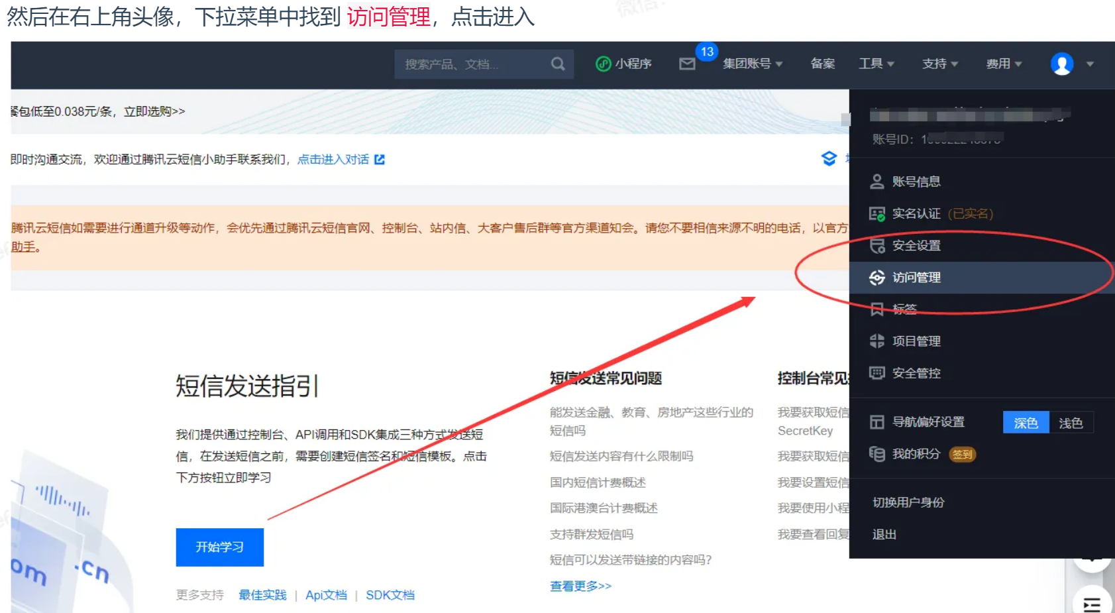
Task: Click the 账号信息 person icon
Action: [877, 182]
